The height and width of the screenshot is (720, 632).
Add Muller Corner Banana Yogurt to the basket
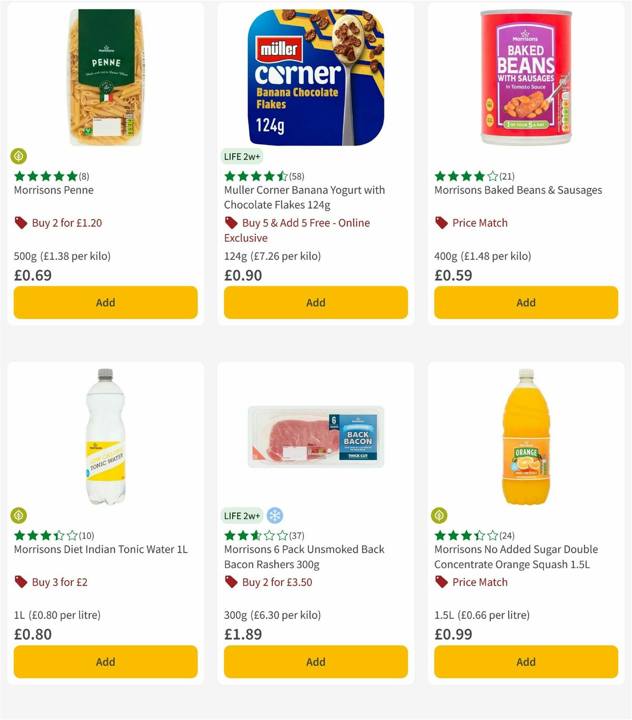pyautogui.click(x=315, y=303)
